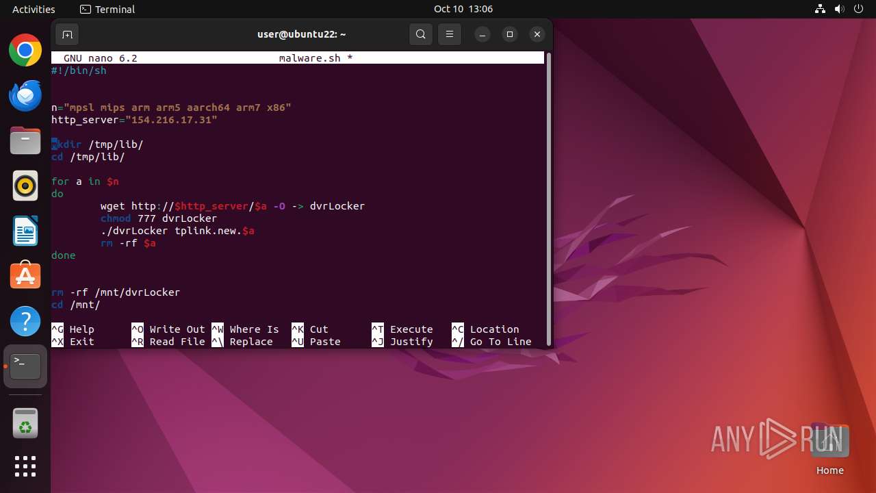This screenshot has width=876, height=493.
Task: Click the ^U Paste shortcut
Action: 316,342
